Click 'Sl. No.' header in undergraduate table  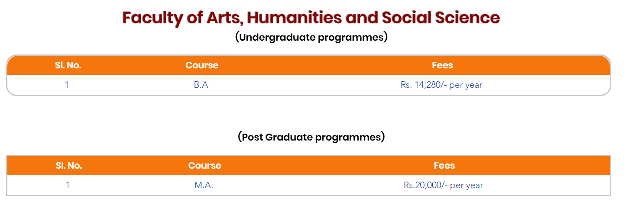pyautogui.click(x=68, y=65)
